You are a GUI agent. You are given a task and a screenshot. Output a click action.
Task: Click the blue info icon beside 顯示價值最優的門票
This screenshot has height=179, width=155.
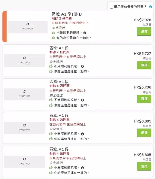[x=151, y=7]
